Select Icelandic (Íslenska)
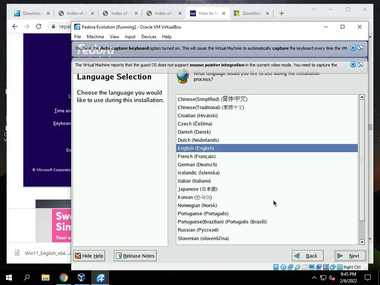 click(x=267, y=173)
